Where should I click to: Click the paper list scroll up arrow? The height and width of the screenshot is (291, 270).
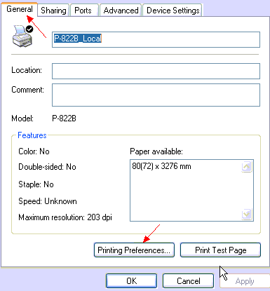(247, 167)
